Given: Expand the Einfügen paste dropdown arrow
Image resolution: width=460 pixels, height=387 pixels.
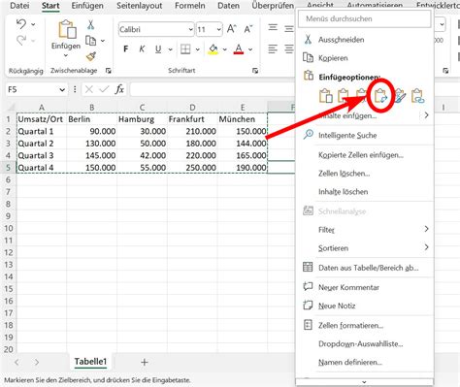Looking at the screenshot, I should tap(66, 55).
